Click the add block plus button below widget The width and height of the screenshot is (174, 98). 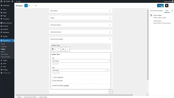[111, 91]
